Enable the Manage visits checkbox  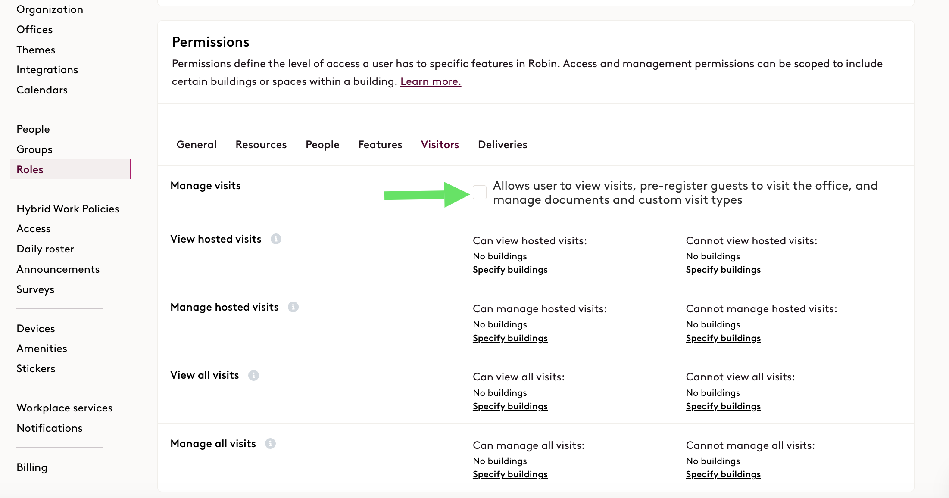[480, 192]
